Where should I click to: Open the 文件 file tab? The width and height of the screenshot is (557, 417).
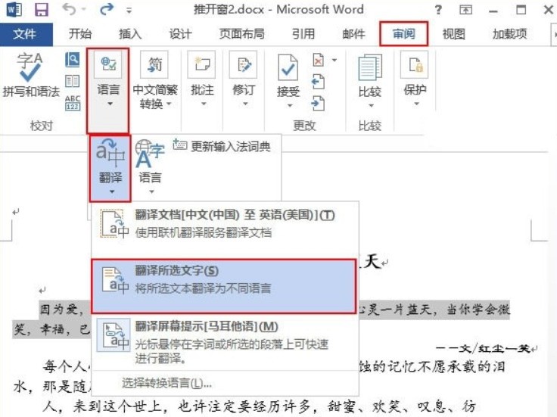(26, 34)
